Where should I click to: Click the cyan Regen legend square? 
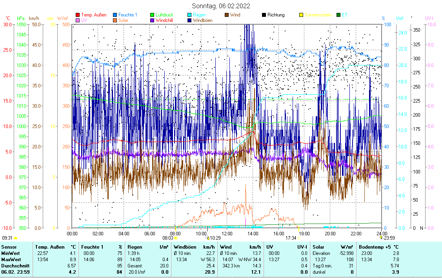[189, 15]
